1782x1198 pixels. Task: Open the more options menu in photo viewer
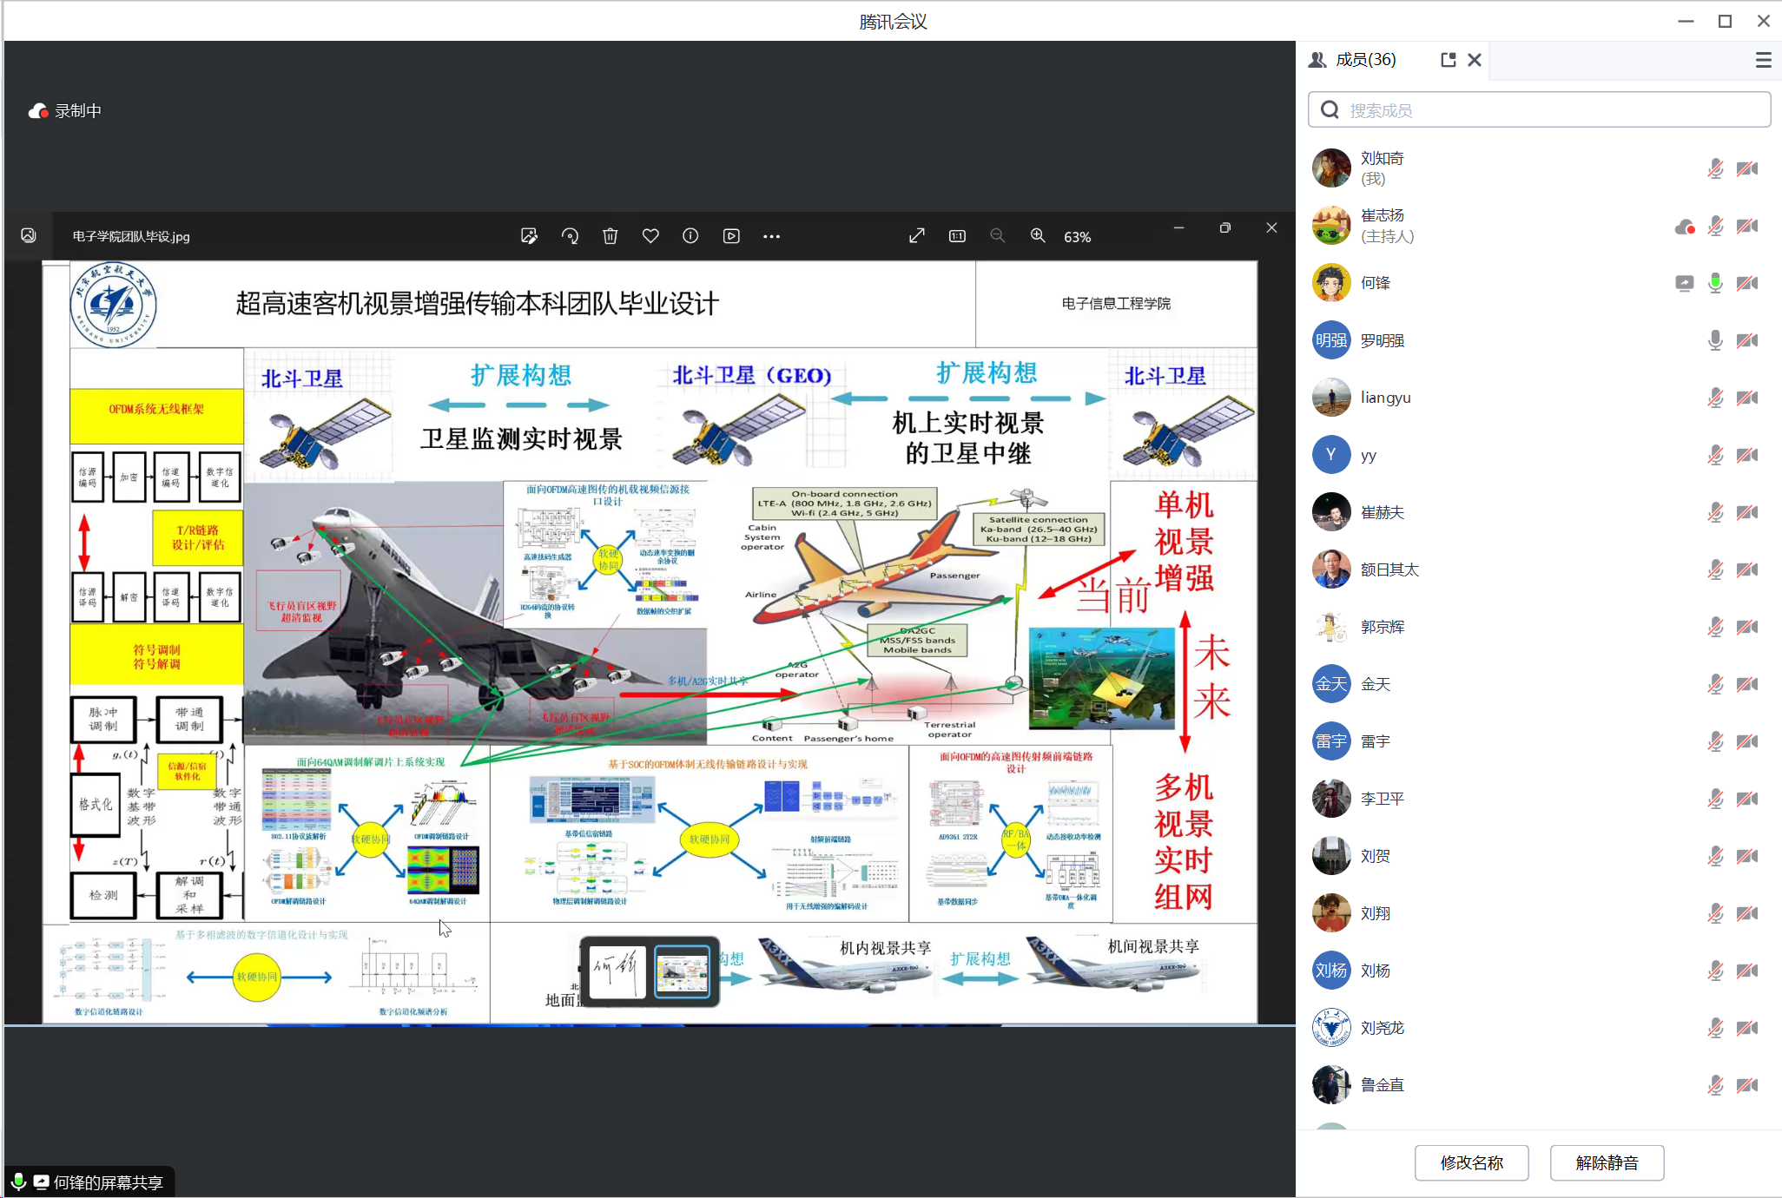(771, 235)
